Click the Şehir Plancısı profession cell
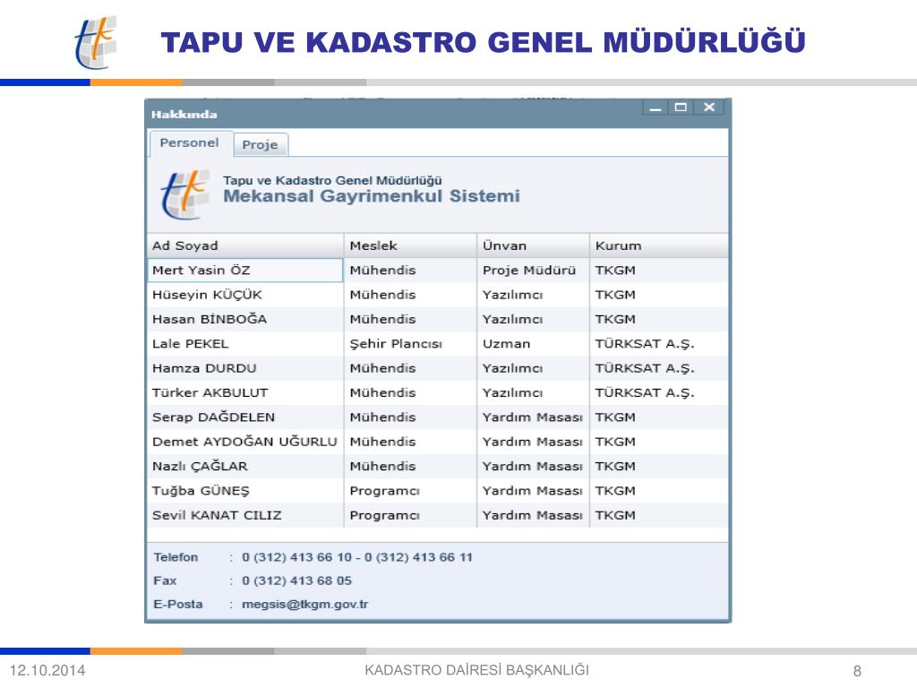917x688 pixels. click(x=410, y=344)
